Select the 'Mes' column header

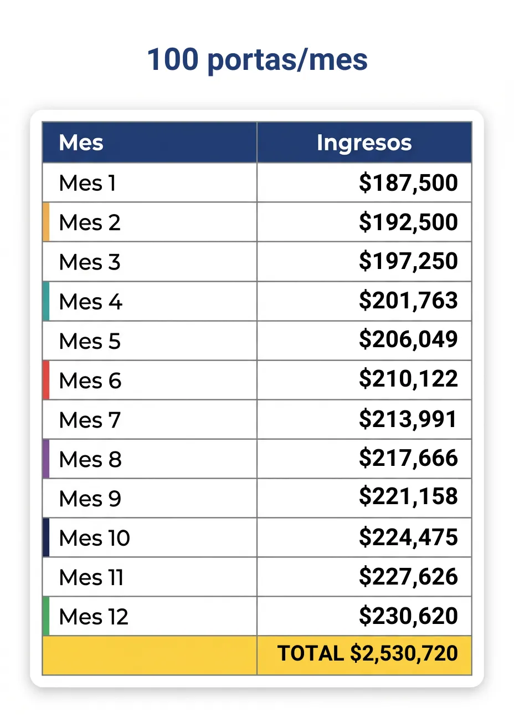150,143
